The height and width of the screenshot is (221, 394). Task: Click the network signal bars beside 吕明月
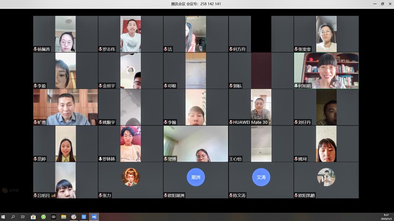point(53,196)
